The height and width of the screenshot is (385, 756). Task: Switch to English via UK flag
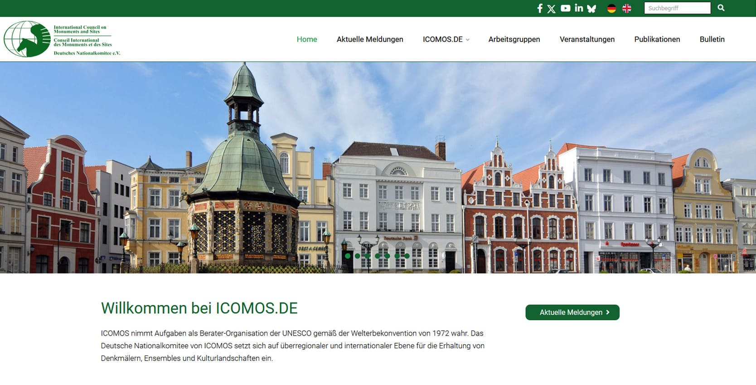[x=627, y=8]
